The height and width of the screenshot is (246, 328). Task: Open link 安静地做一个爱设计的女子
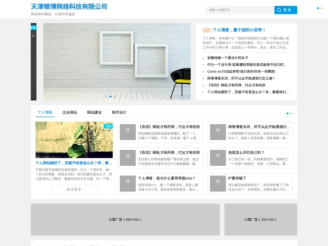click(228, 58)
